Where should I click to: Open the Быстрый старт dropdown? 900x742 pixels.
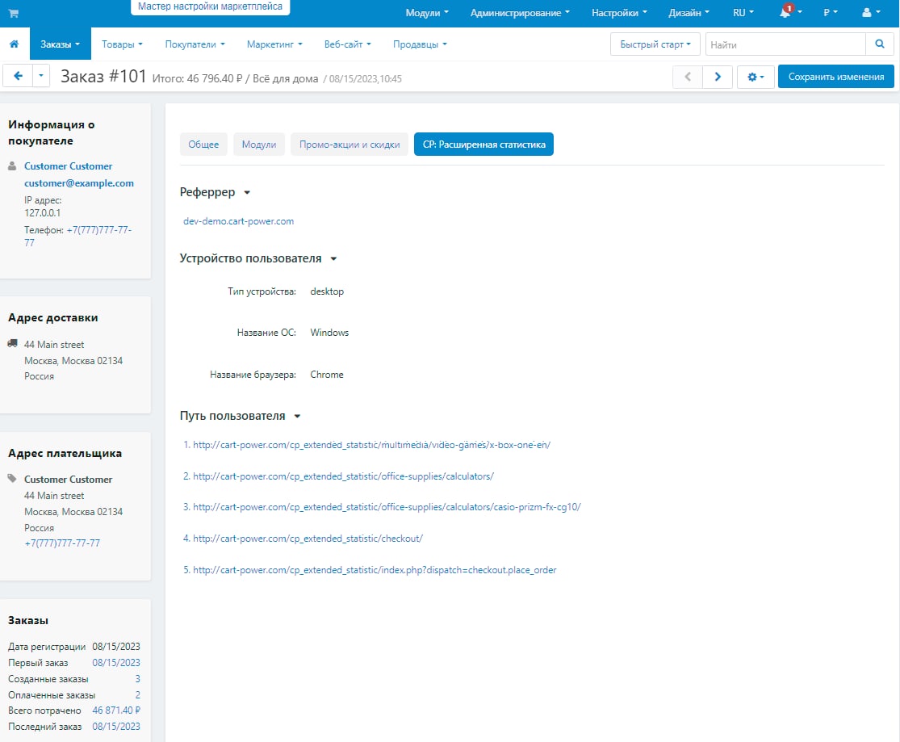[655, 44]
